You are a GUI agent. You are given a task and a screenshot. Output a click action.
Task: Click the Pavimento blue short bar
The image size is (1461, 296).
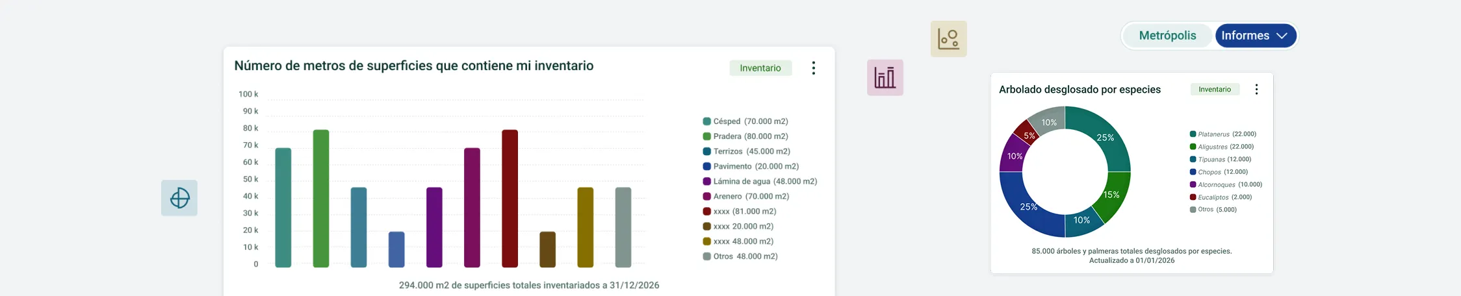pyautogui.click(x=396, y=249)
